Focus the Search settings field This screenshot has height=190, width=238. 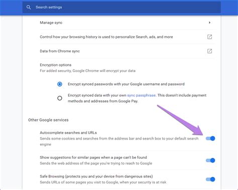[x=122, y=7]
